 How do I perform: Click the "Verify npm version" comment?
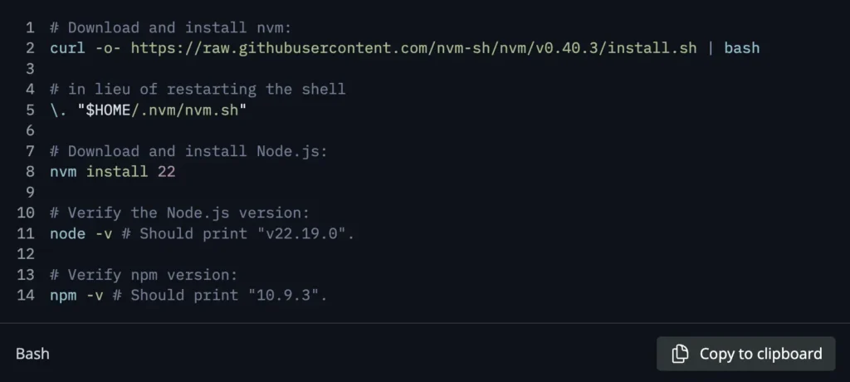(x=144, y=275)
